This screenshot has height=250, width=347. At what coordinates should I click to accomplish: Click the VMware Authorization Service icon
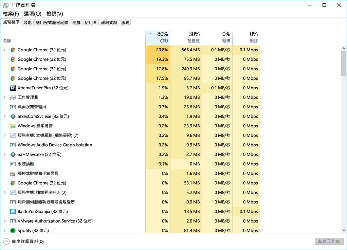pyautogui.click(x=13, y=221)
